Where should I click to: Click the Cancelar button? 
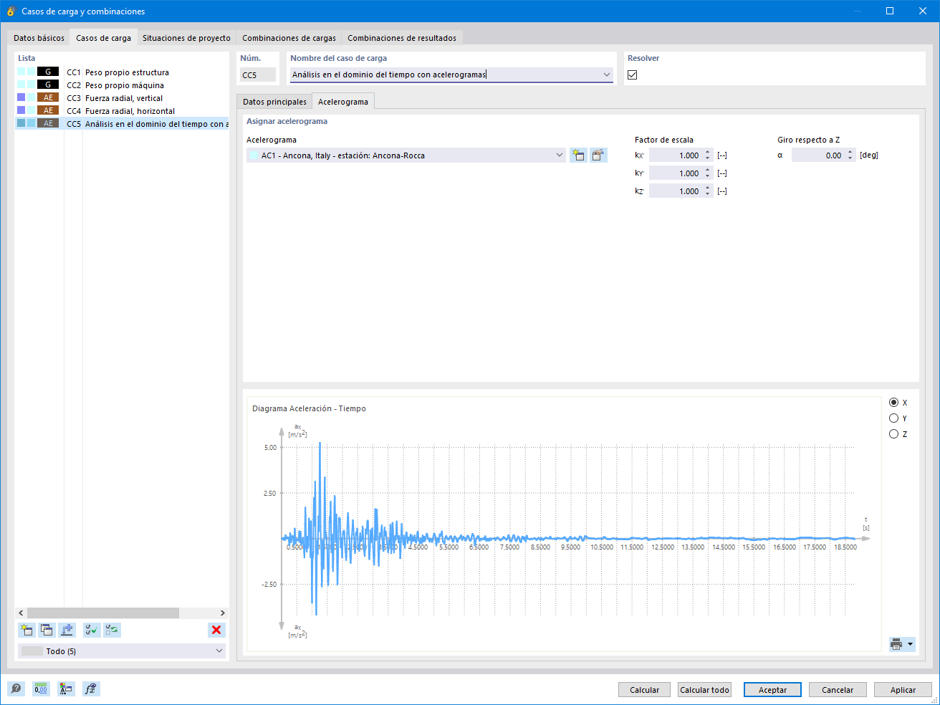click(838, 690)
